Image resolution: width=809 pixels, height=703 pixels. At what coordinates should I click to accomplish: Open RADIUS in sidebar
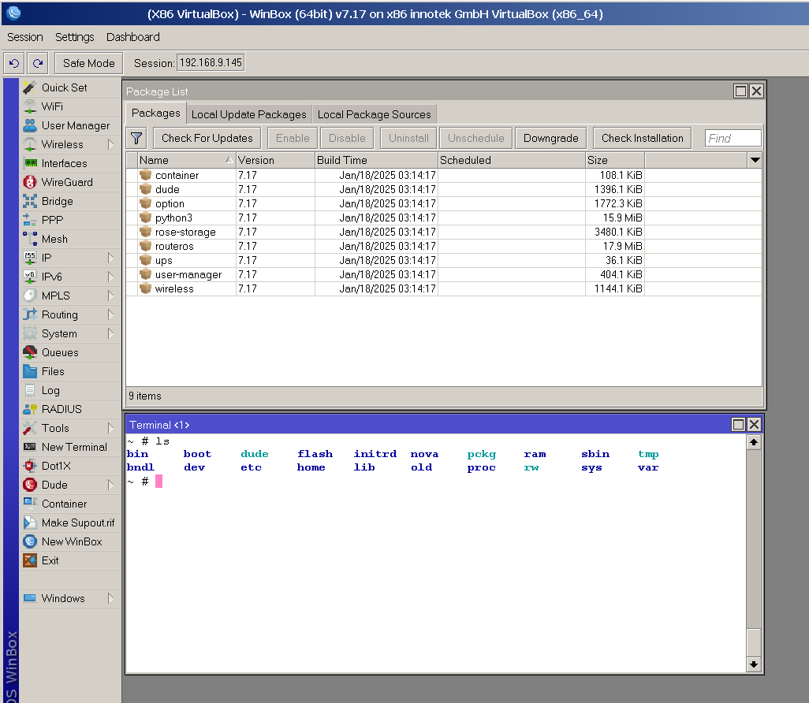(x=70, y=409)
